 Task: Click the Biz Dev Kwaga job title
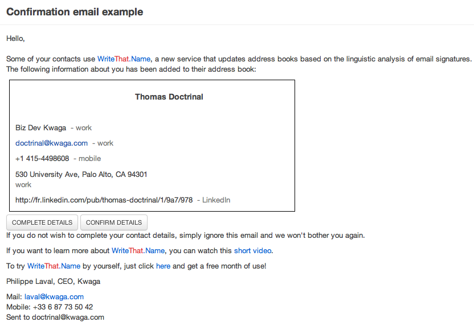tap(41, 127)
